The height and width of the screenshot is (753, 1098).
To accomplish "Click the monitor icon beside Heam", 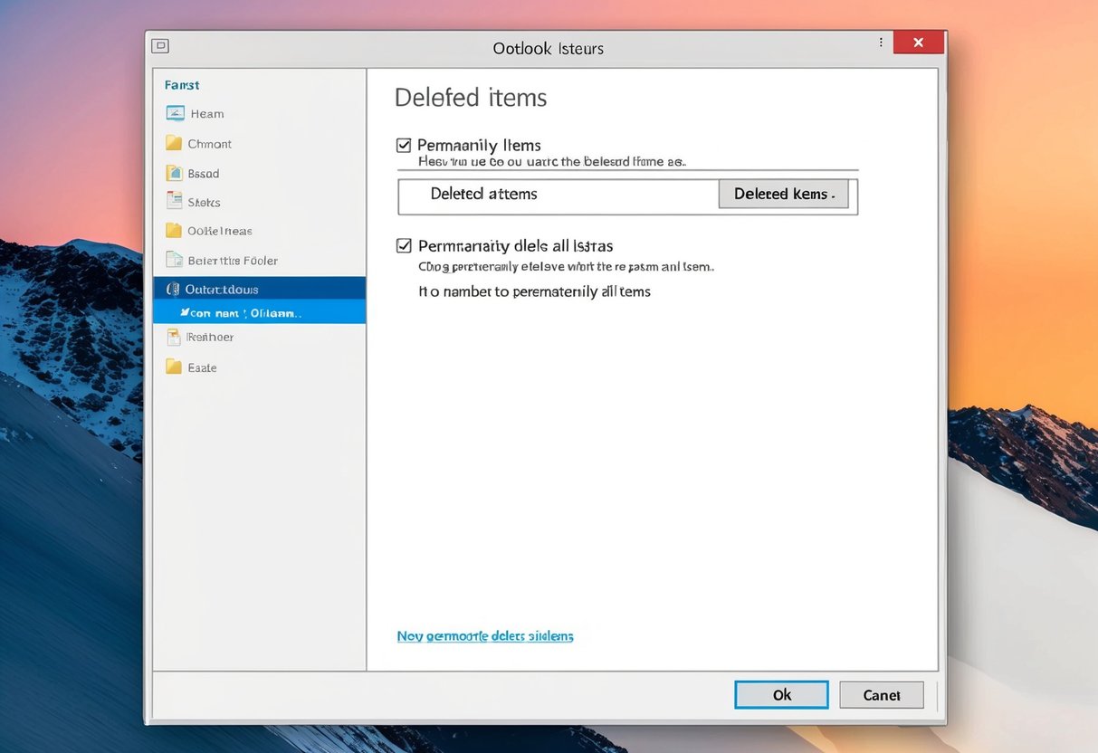I will (175, 113).
